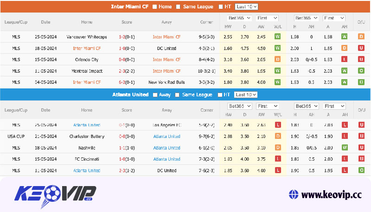
Task: Tick the Away checkbox for Atlanta United
Action: [x=155, y=94]
